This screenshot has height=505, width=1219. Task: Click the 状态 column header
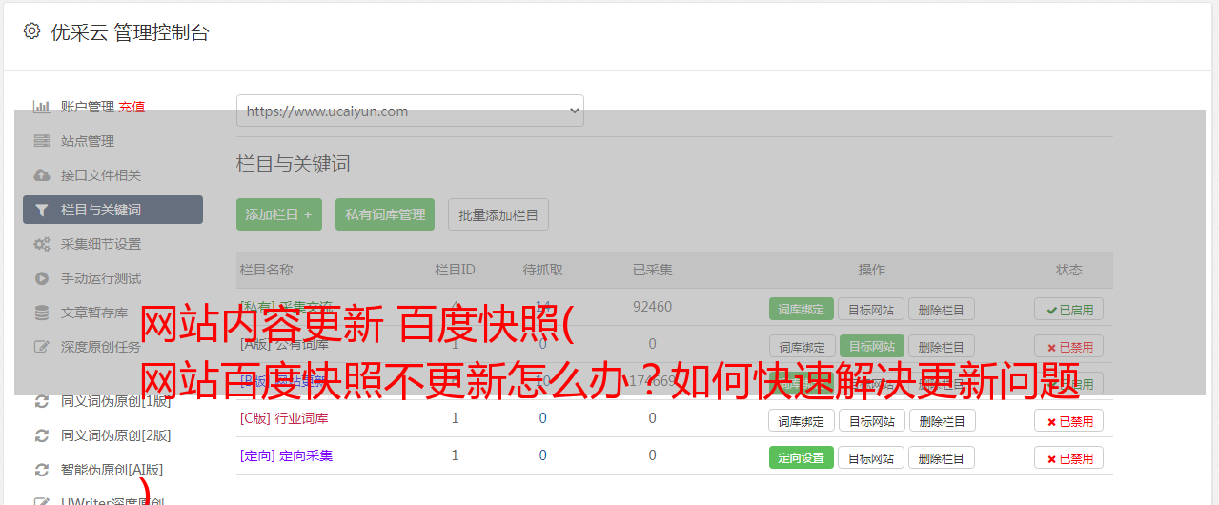tap(1069, 270)
